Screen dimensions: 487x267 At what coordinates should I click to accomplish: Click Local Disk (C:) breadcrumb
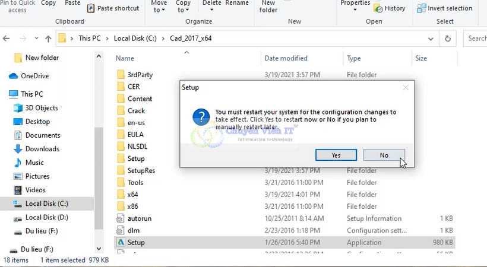click(135, 39)
